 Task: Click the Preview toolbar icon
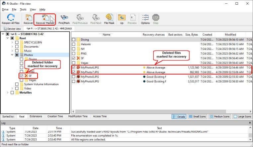[132, 17]
